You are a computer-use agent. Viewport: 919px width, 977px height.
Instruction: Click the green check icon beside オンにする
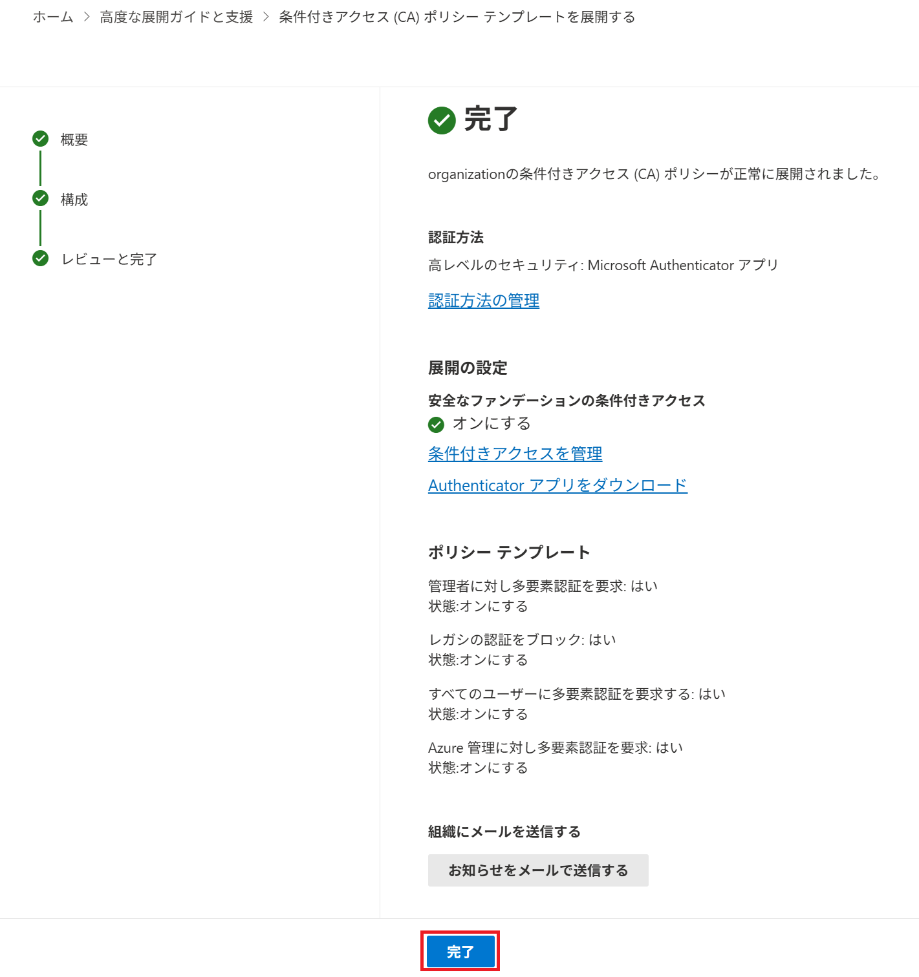pyautogui.click(x=436, y=425)
